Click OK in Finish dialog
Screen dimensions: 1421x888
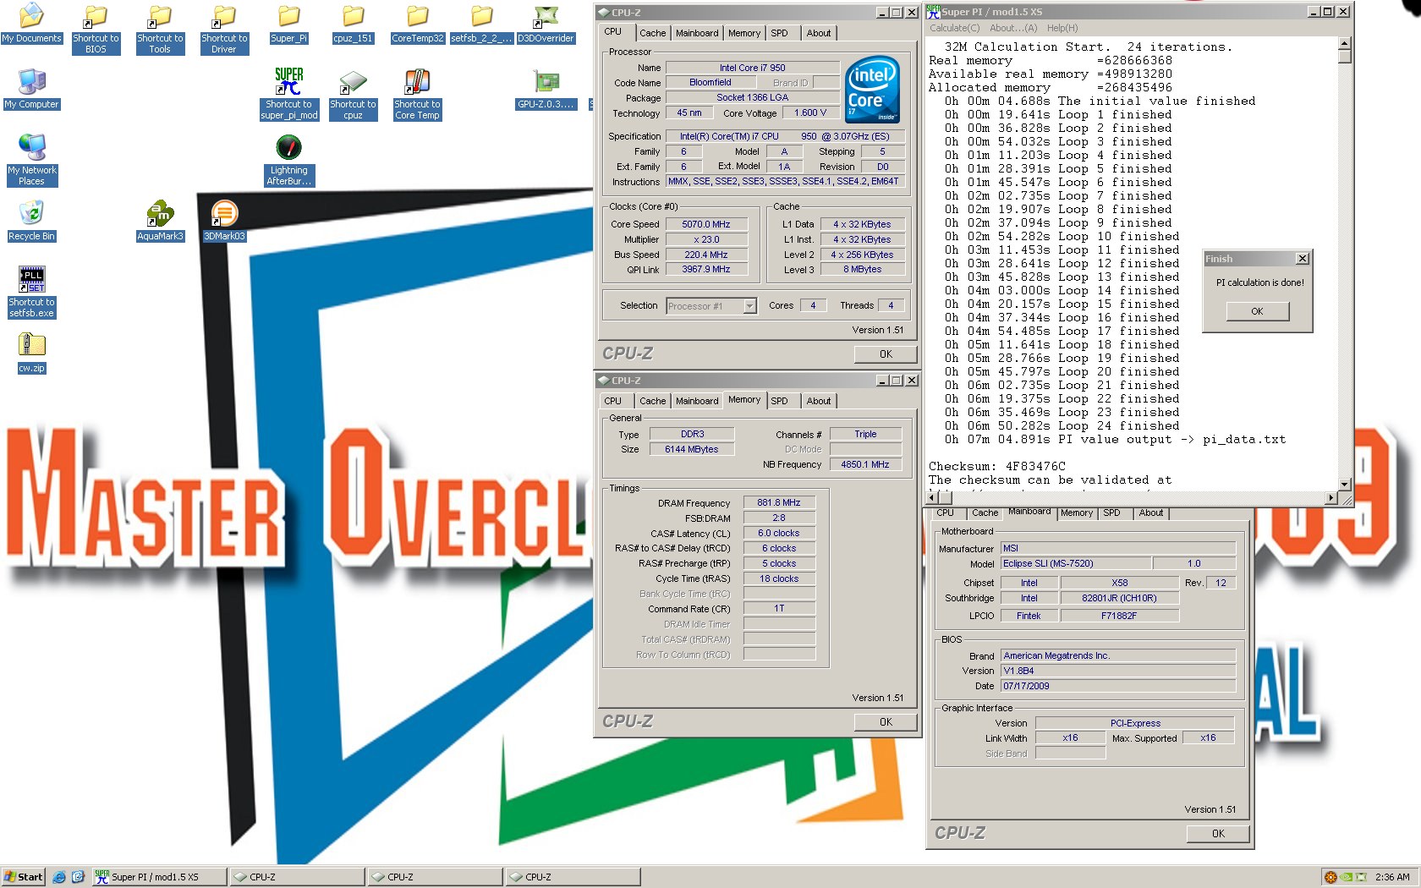click(1257, 311)
